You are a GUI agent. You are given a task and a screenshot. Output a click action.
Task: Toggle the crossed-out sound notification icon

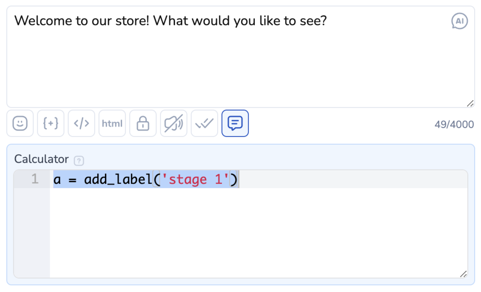[x=173, y=123]
